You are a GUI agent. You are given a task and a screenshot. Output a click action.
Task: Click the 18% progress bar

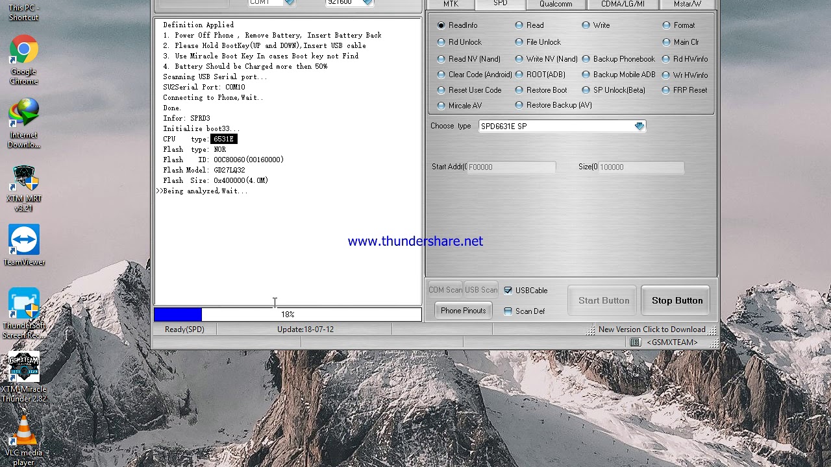[x=288, y=315]
